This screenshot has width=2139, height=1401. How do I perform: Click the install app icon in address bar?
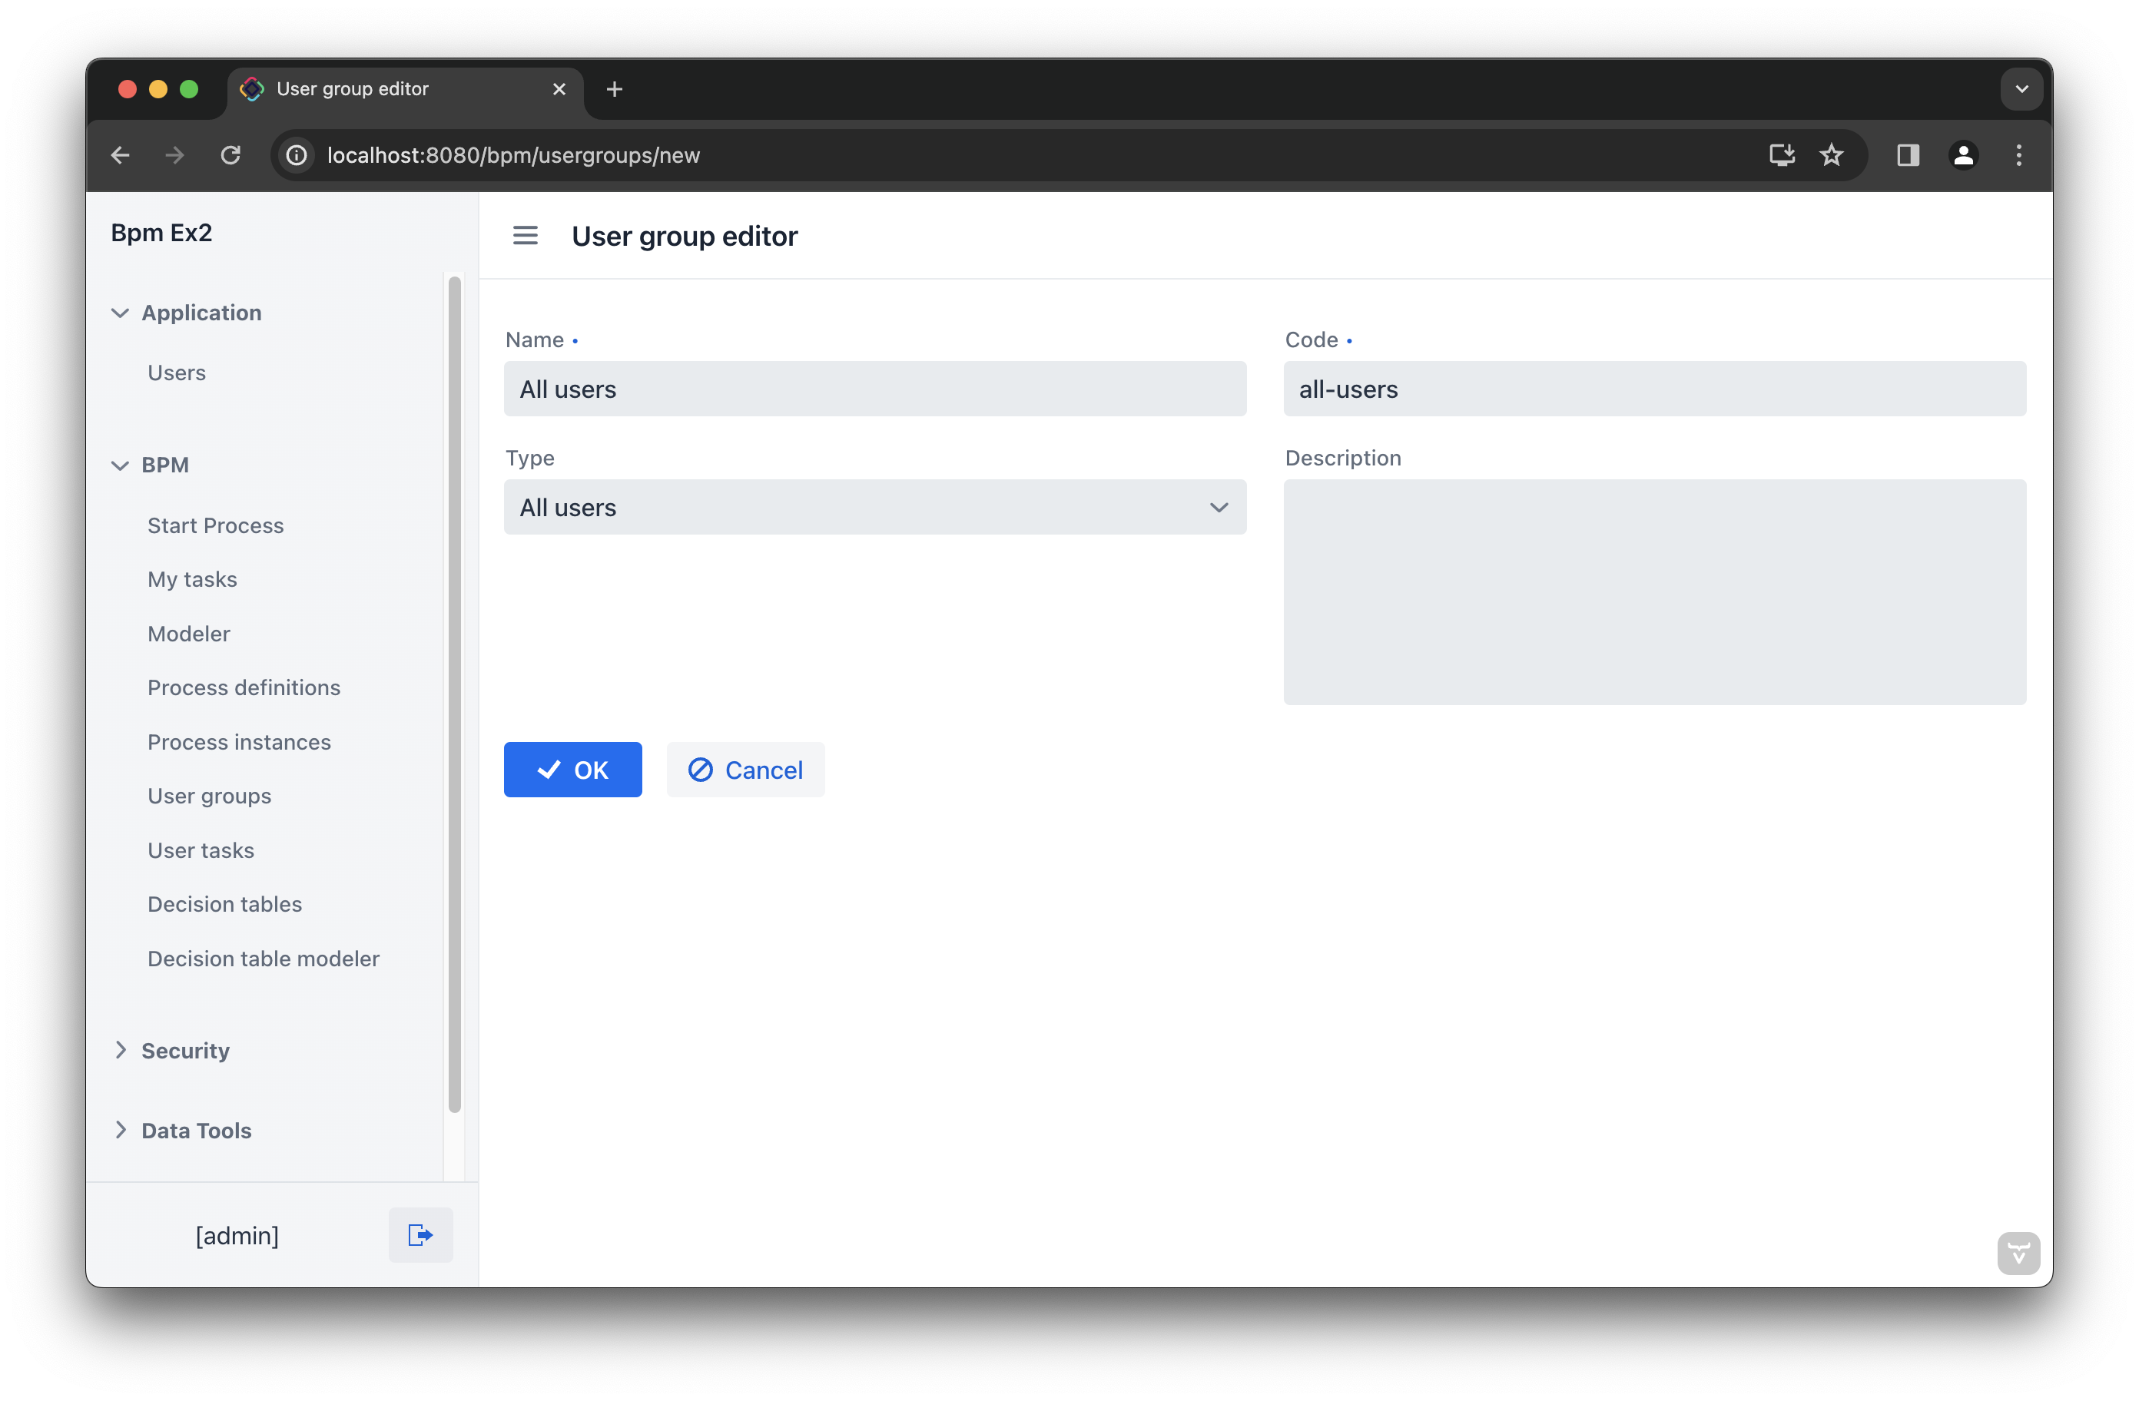click(x=1781, y=155)
